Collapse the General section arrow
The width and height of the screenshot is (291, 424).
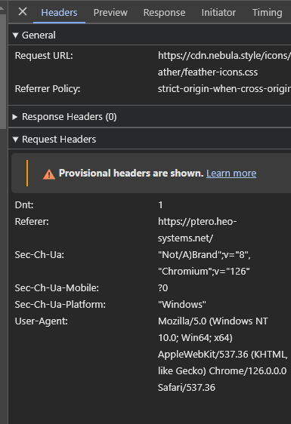click(15, 35)
